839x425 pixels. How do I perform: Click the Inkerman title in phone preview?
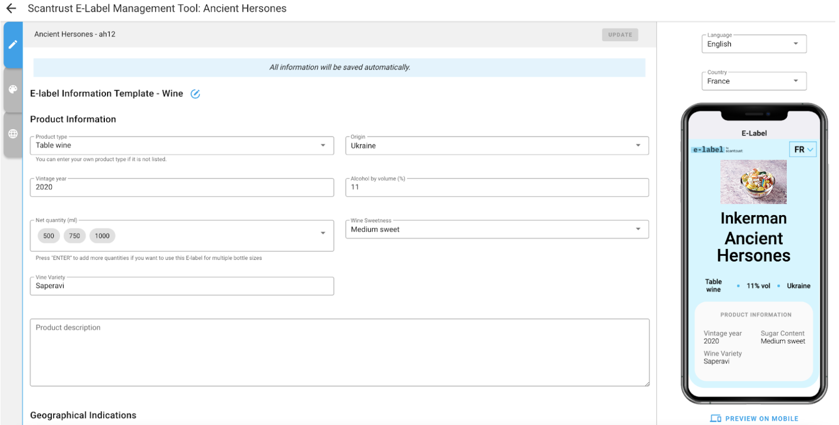coord(754,218)
